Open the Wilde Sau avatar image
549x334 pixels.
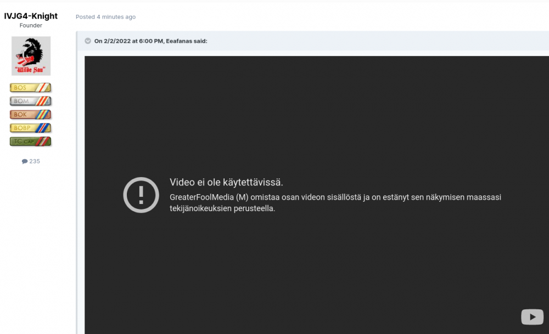(31, 55)
